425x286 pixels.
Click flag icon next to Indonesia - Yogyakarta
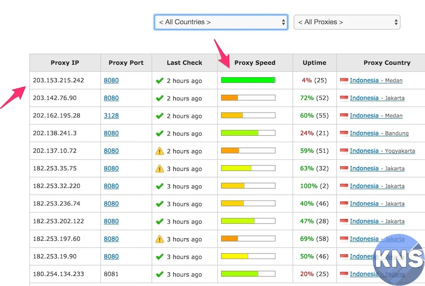click(x=344, y=151)
